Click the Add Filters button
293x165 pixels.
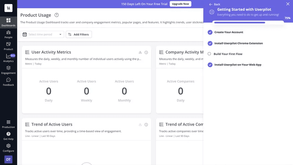79,34
